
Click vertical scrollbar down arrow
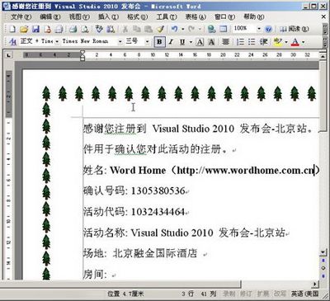tap(323, 252)
